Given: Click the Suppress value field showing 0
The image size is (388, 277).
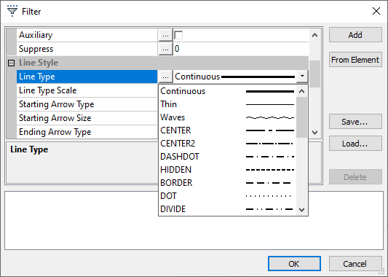Looking at the screenshot, I should (241, 49).
